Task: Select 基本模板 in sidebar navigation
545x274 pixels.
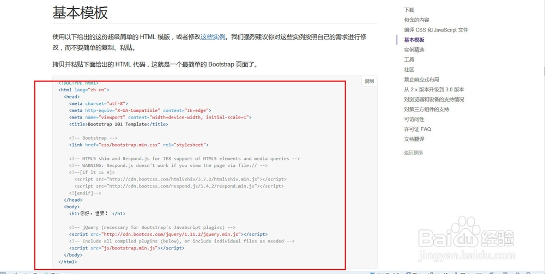Action: 414,40
